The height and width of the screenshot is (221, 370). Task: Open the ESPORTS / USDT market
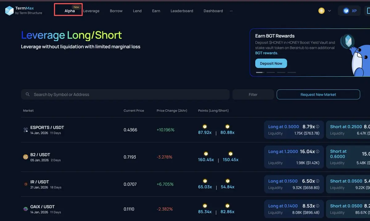tap(47, 127)
